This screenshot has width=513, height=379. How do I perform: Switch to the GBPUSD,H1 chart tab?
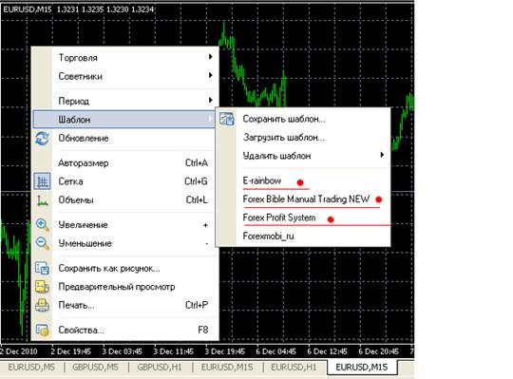(160, 368)
